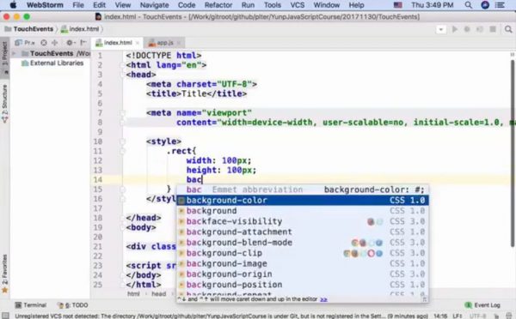Open the Navigate menu

click(x=154, y=5)
